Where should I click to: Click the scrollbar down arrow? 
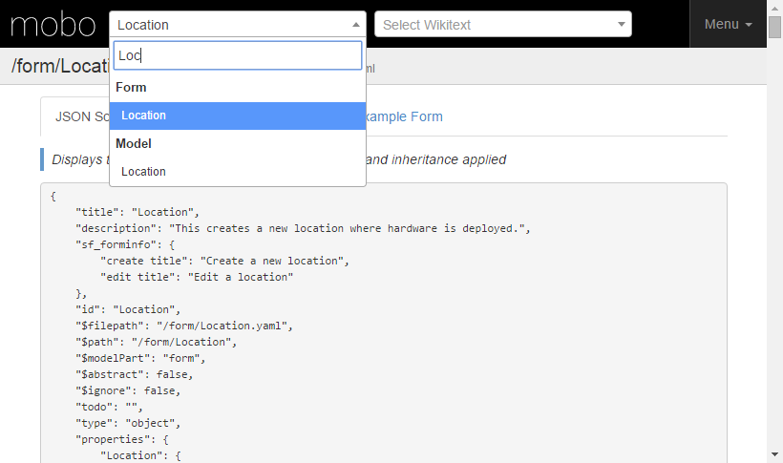774,454
